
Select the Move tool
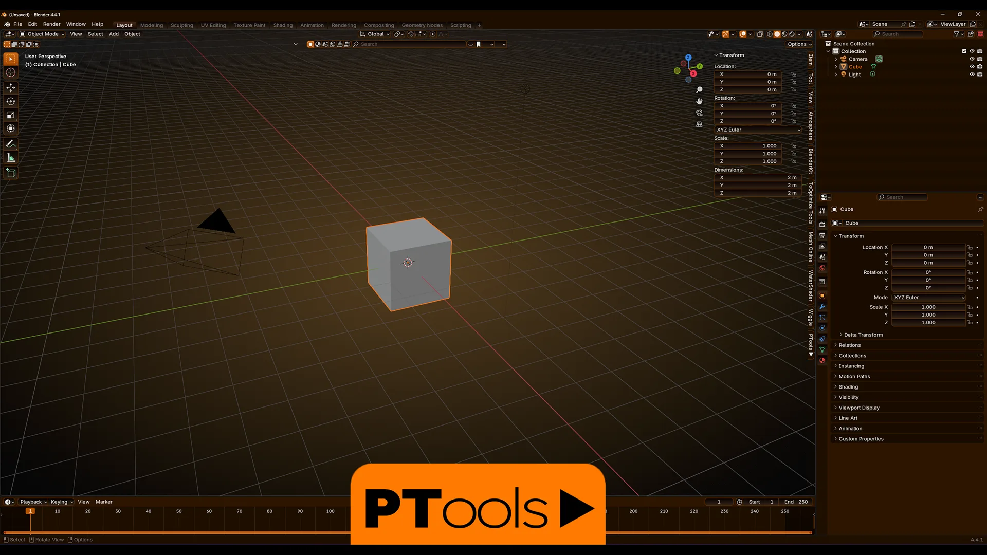(x=11, y=87)
